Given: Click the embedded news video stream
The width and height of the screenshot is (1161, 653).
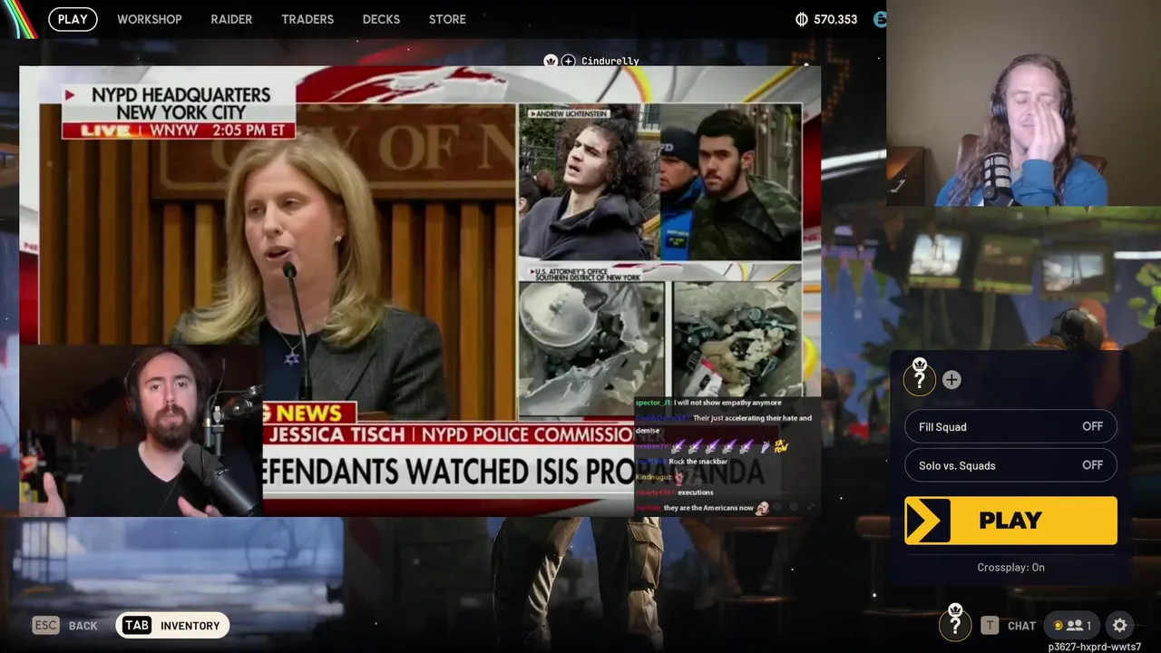Looking at the screenshot, I should click(420, 291).
